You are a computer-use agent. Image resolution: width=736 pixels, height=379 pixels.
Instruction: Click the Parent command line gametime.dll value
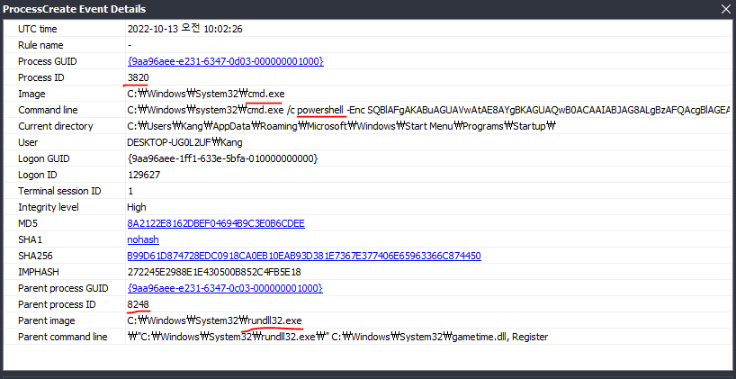point(338,337)
